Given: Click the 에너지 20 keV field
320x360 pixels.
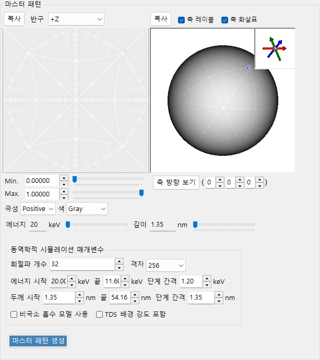Looking at the screenshot, I should [38, 225].
